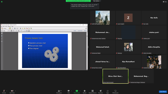
Task: Dismiss the shared content size notification
Action: (98, 4)
